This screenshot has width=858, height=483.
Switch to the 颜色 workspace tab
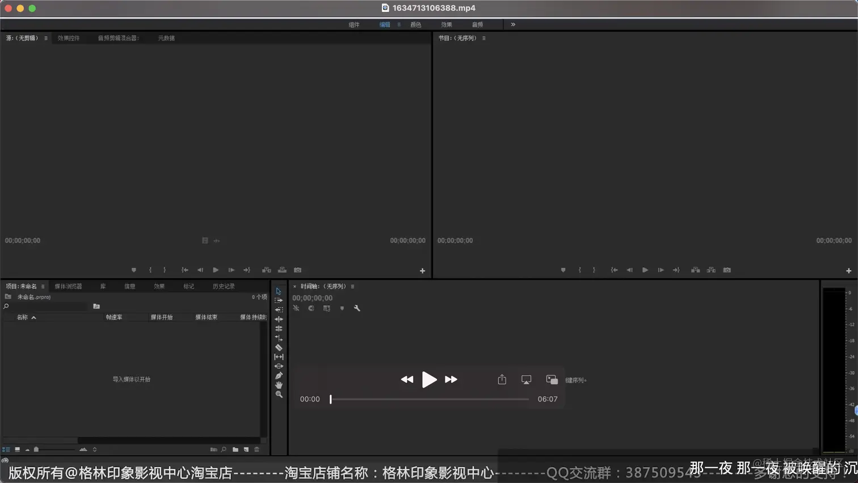(416, 24)
